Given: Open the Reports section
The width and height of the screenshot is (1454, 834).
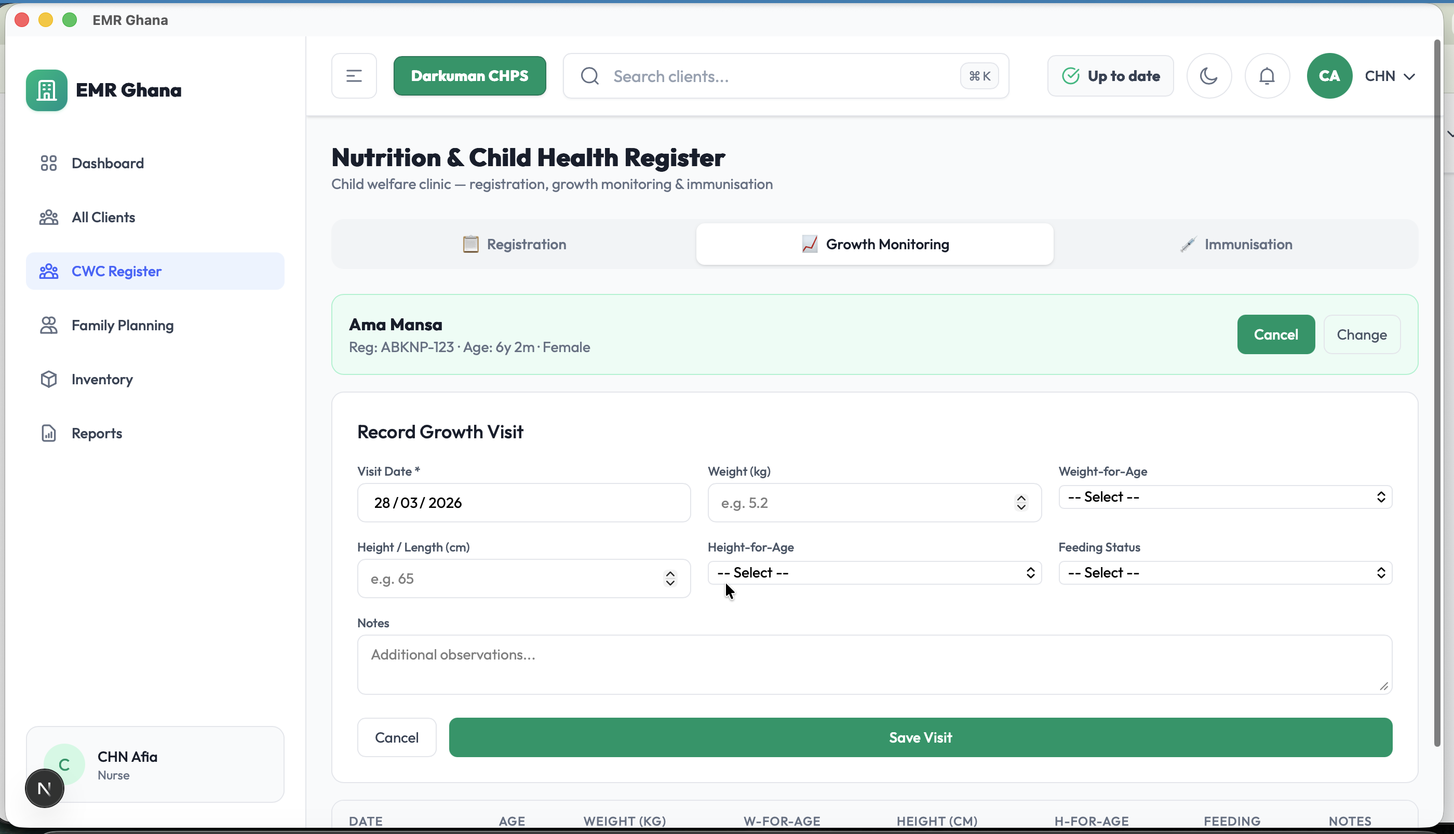Looking at the screenshot, I should [x=96, y=433].
